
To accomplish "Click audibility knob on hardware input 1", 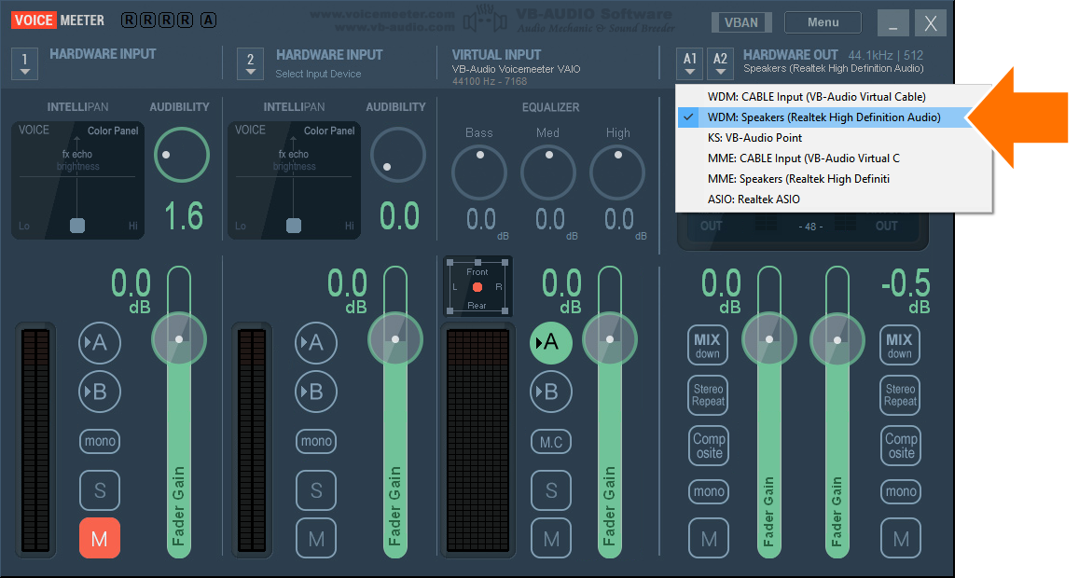I will [x=182, y=155].
